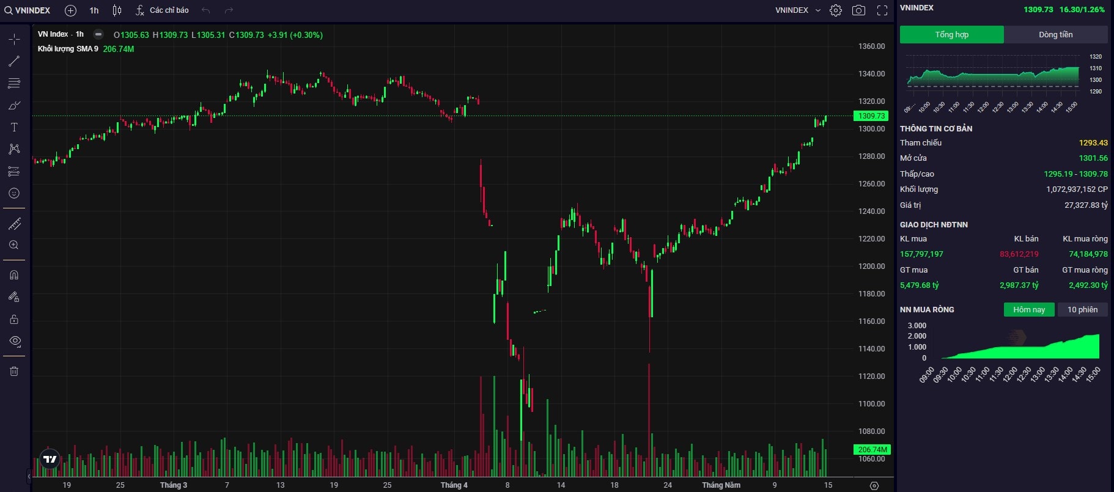Click the plus icon to add a symbol

(70, 10)
